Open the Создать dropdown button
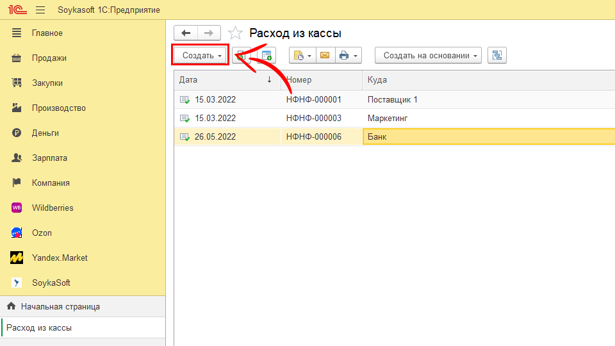 pyautogui.click(x=201, y=56)
